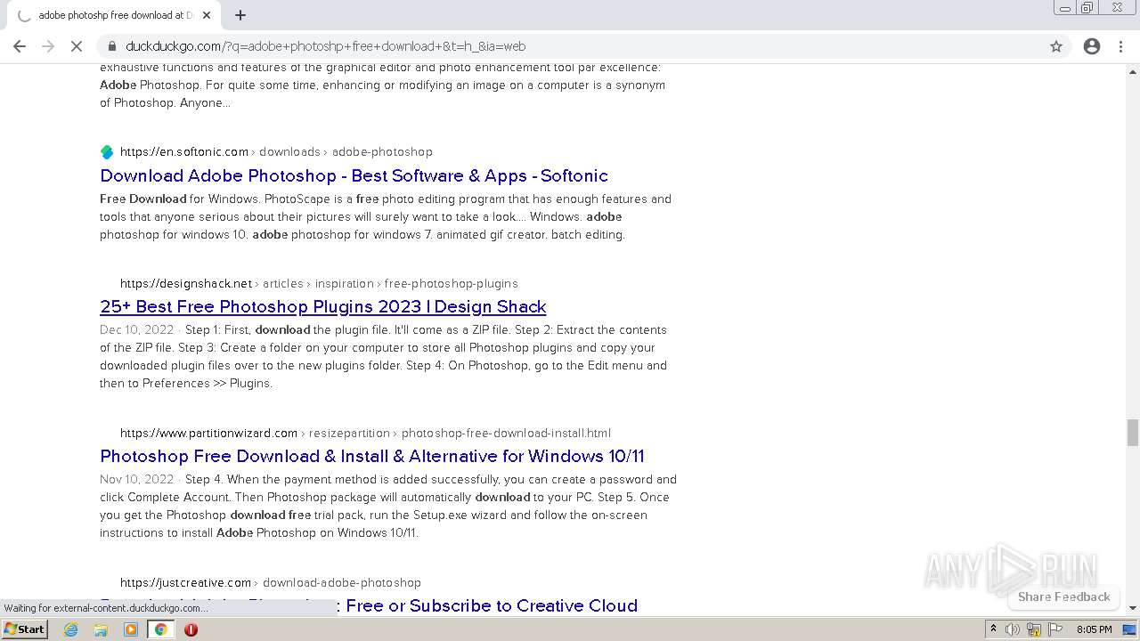Click the 8:05 PM clock

click(1094, 629)
